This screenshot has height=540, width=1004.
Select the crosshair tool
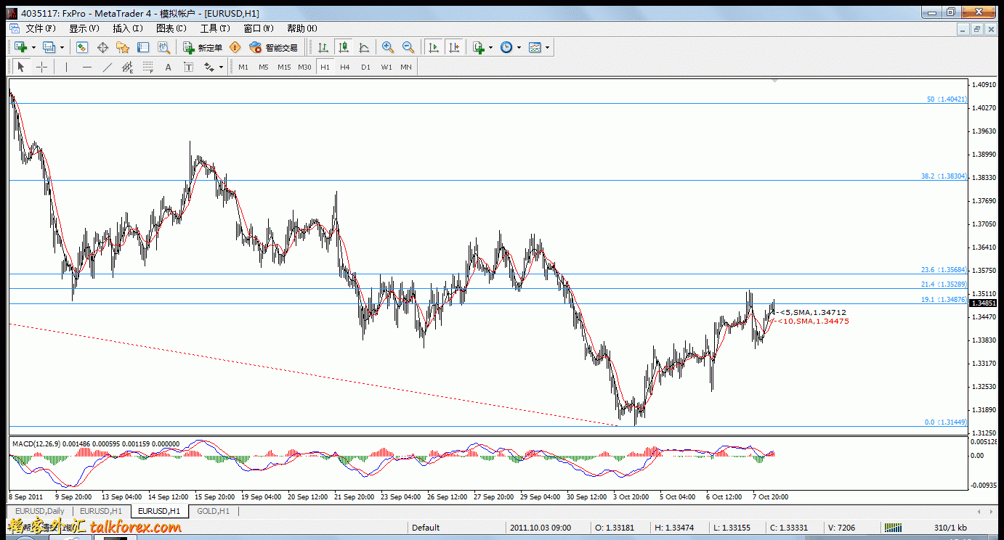click(x=42, y=67)
